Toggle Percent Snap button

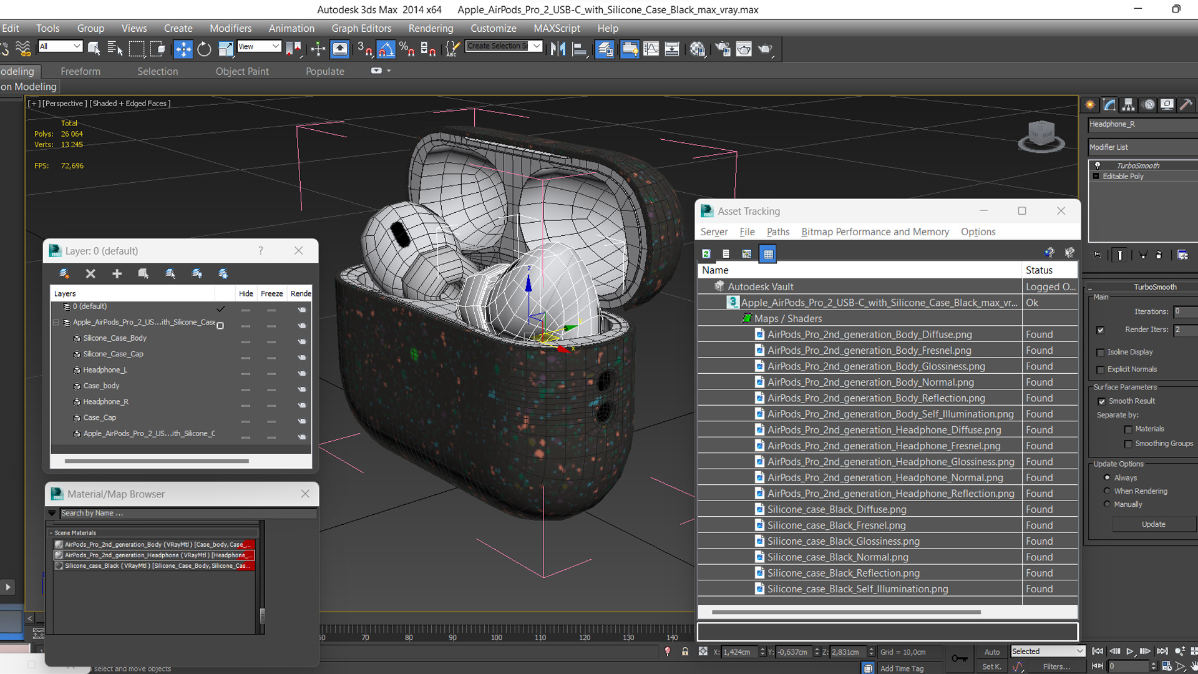pos(407,49)
